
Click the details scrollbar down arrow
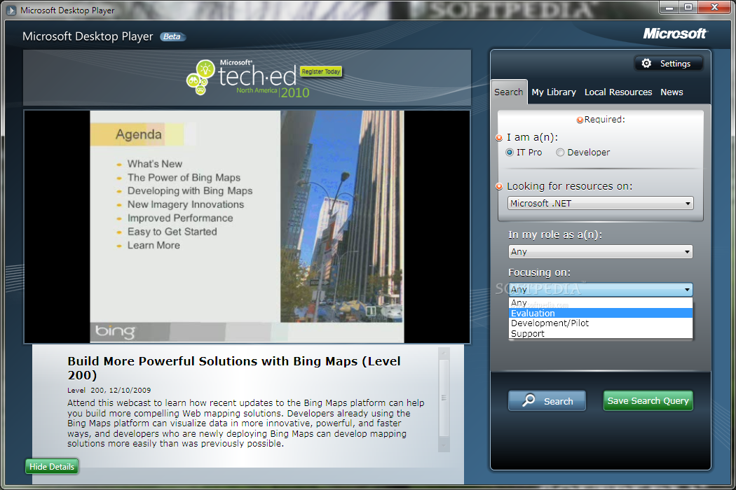point(444,445)
